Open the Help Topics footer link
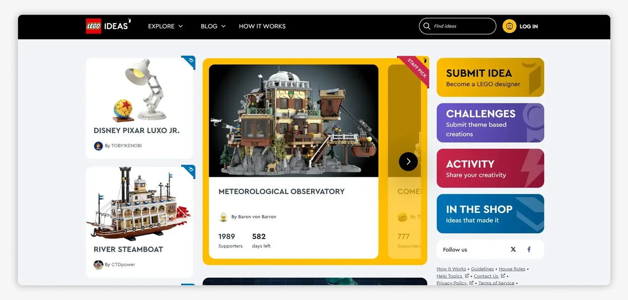This screenshot has height=300, width=628. [x=452, y=276]
